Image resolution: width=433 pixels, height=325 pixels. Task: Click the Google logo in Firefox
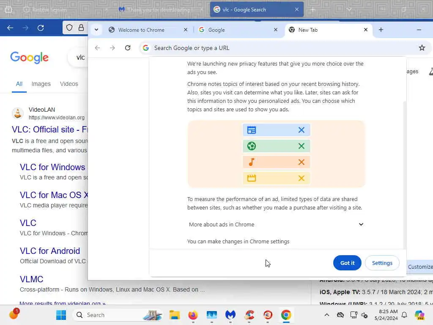pyautogui.click(x=29, y=58)
